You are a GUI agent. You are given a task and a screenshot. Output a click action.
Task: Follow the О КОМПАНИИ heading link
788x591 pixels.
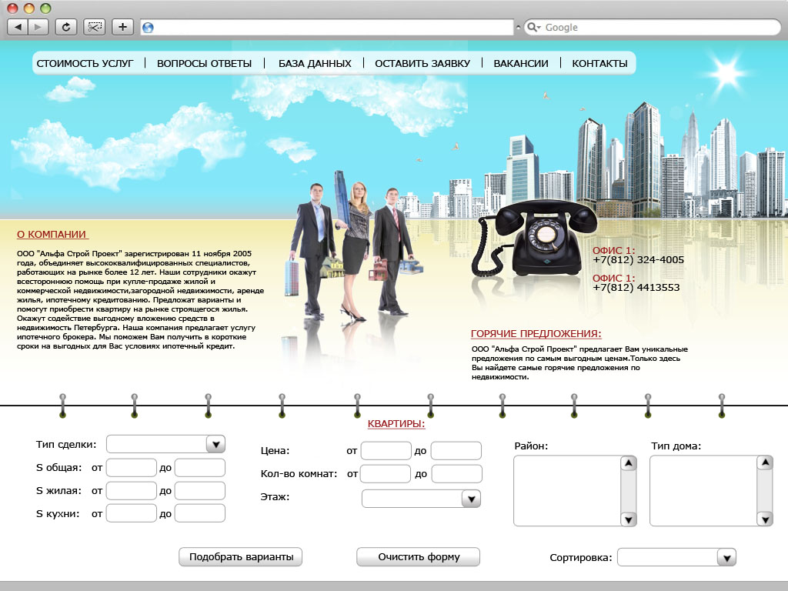coord(52,234)
